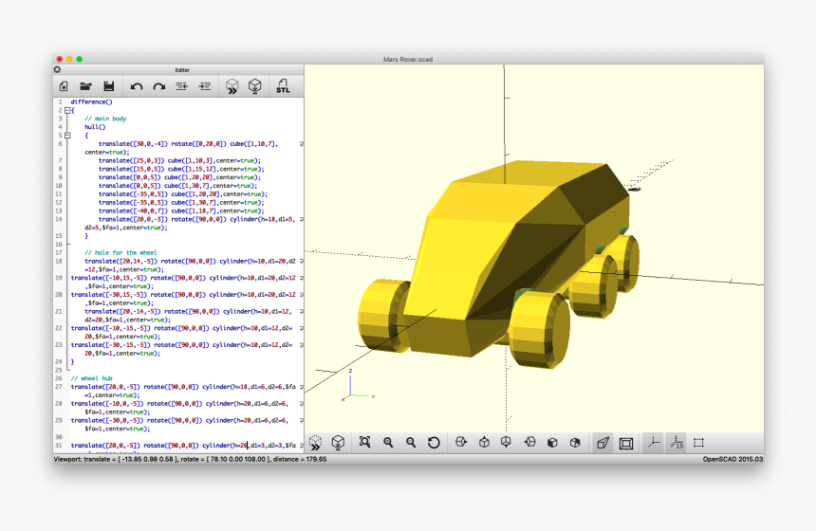Zoom in on the 3D view
This screenshot has width=816, height=531.
pyautogui.click(x=388, y=443)
